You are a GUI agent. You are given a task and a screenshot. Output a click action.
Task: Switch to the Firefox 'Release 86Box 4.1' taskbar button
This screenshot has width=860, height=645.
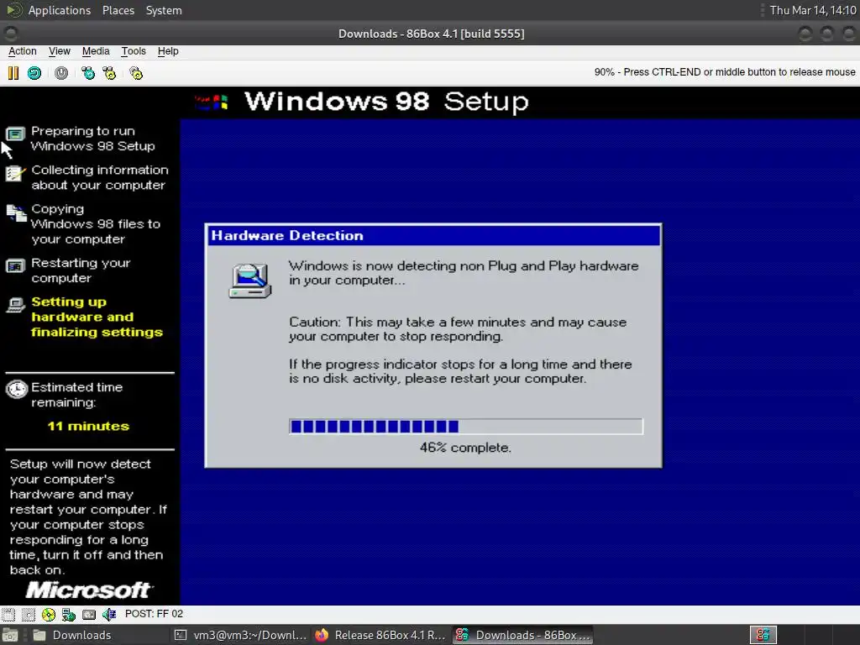coord(381,635)
